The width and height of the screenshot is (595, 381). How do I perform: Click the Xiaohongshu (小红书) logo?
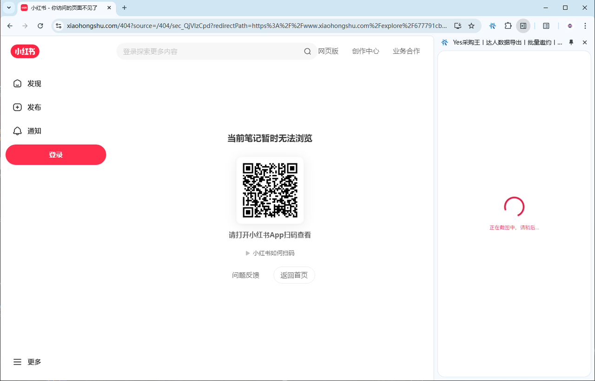25,52
